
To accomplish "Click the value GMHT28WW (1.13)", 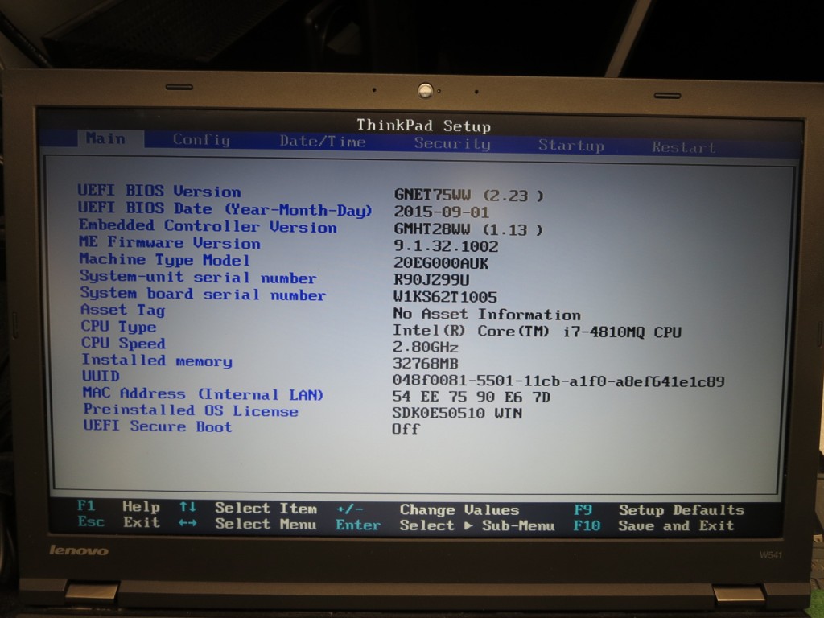I will 468,229.
